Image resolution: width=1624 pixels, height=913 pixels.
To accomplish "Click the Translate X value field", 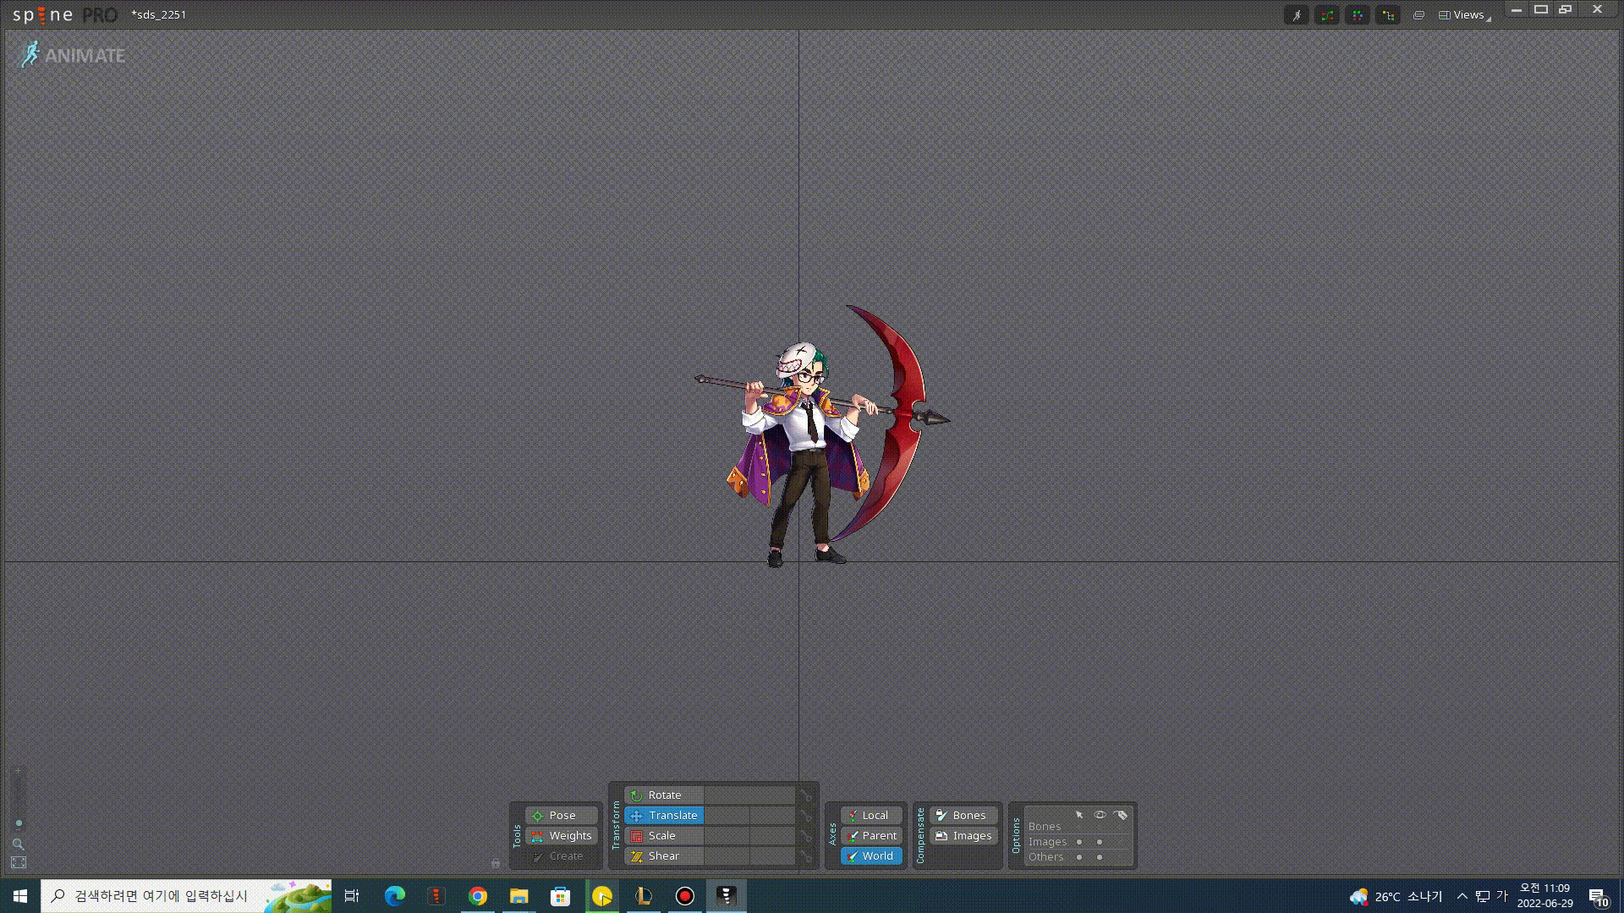I will click(727, 815).
